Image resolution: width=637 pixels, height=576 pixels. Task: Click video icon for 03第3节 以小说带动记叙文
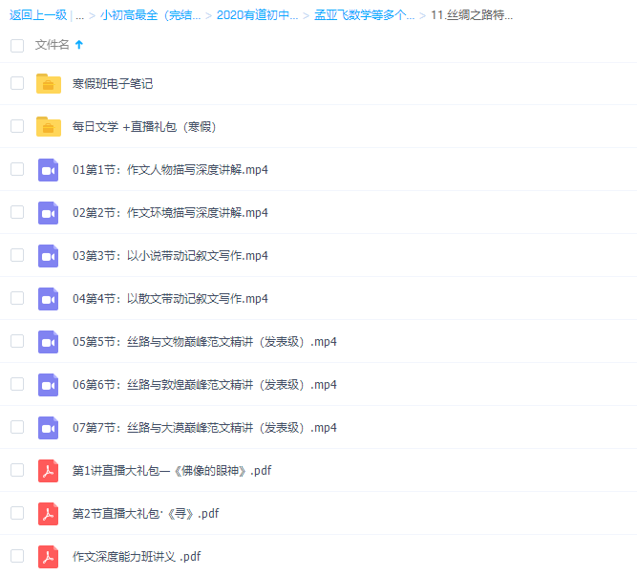tap(49, 256)
